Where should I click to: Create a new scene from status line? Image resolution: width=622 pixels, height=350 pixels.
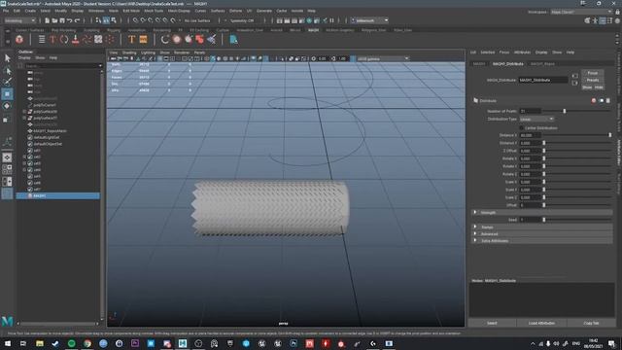click(x=47, y=20)
